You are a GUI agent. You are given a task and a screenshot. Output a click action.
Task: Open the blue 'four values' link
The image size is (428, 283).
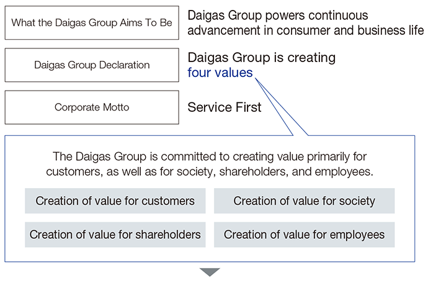[220, 73]
